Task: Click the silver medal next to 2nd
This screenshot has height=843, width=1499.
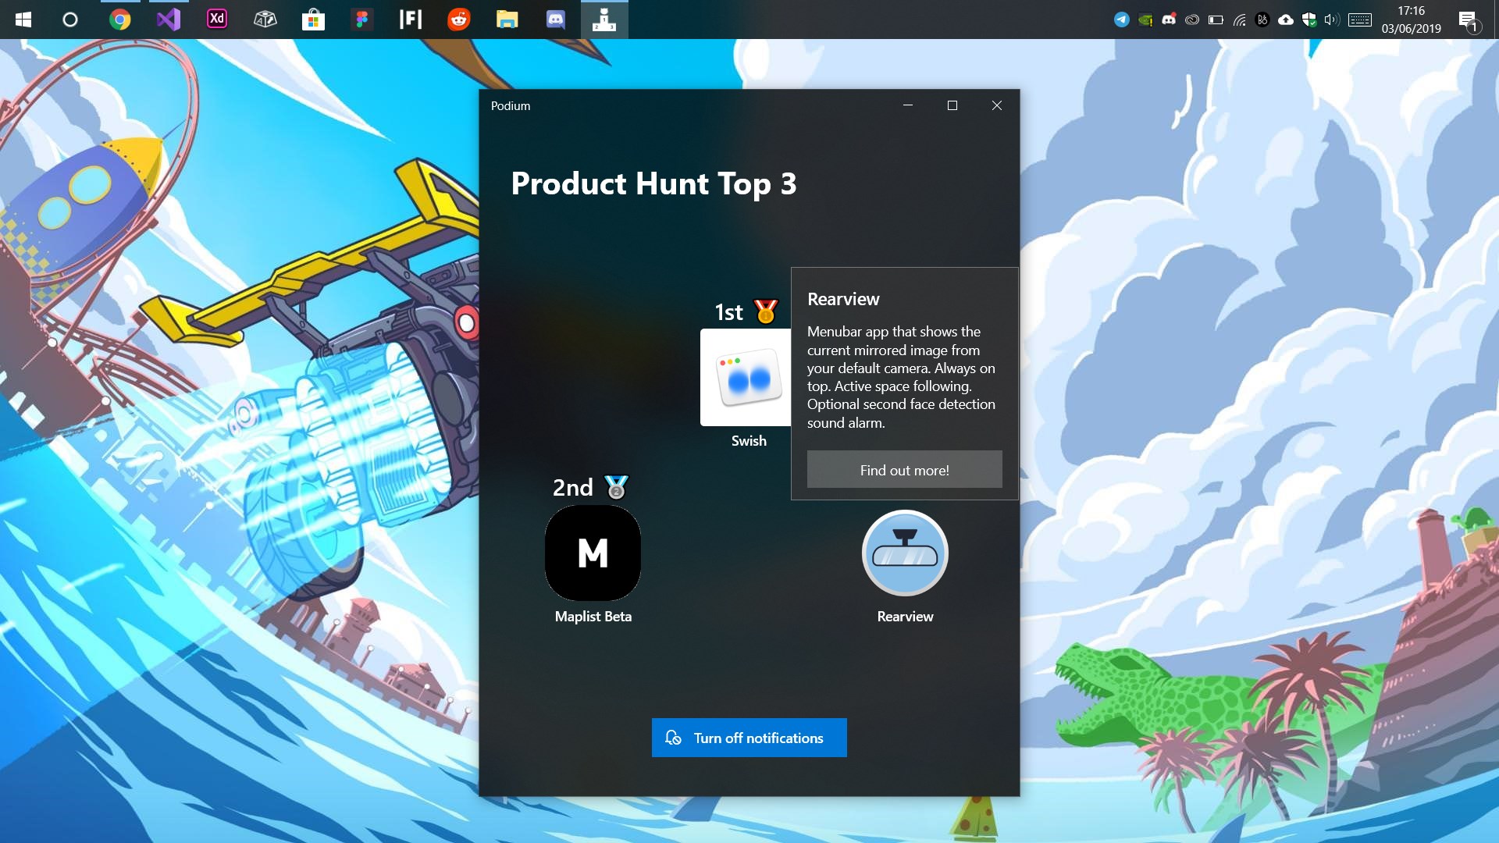Action: tap(616, 487)
